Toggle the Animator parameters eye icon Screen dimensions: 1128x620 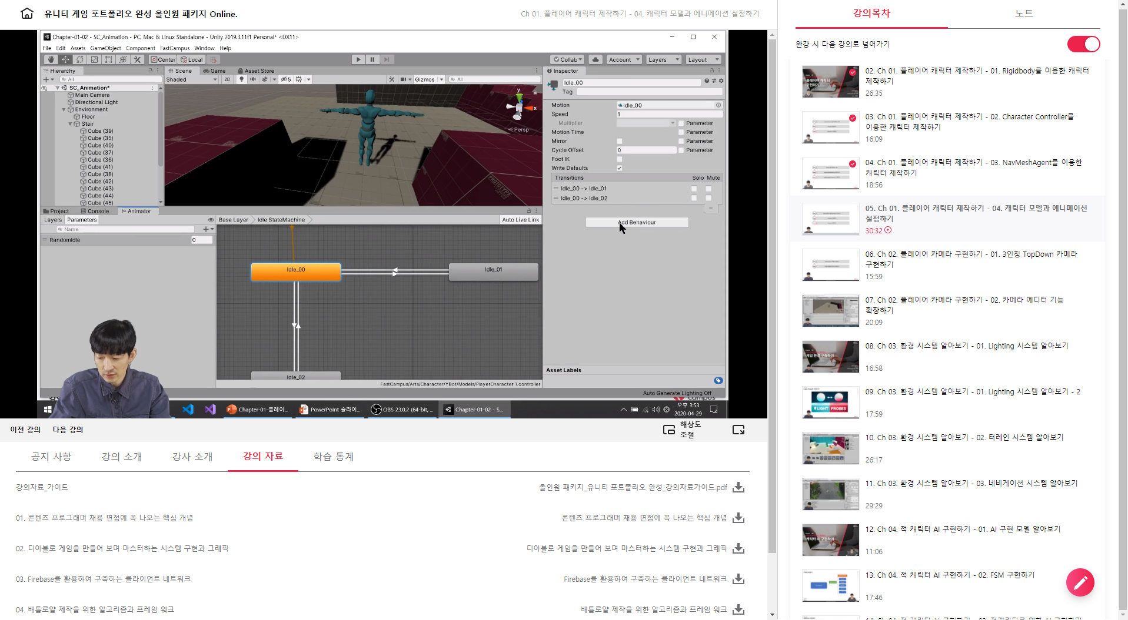click(211, 220)
